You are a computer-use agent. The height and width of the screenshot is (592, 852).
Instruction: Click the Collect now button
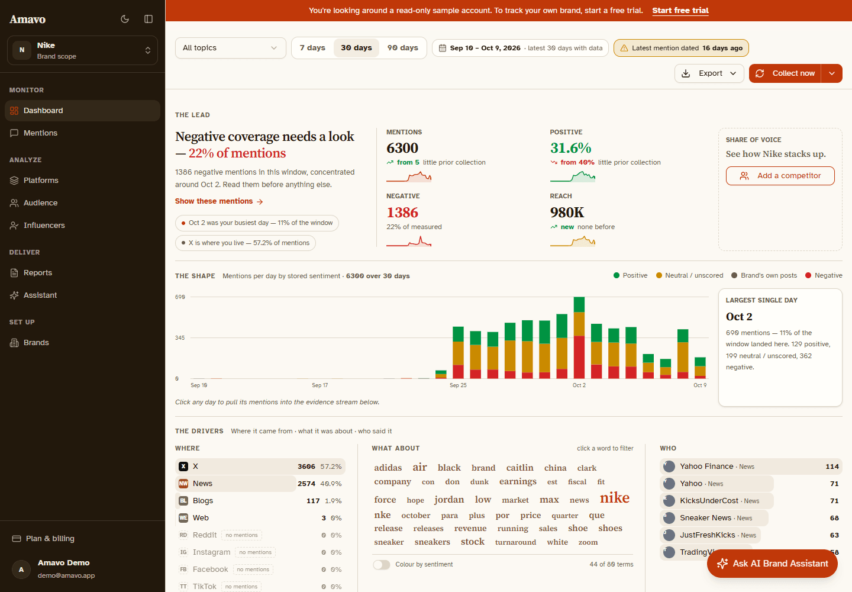[x=785, y=73]
